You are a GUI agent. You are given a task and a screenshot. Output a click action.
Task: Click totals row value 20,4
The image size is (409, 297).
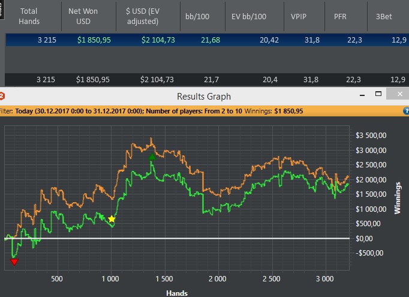coord(270,80)
